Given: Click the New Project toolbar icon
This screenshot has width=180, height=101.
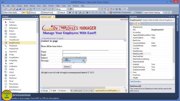Looking at the screenshot, I should (x=4, y=9).
